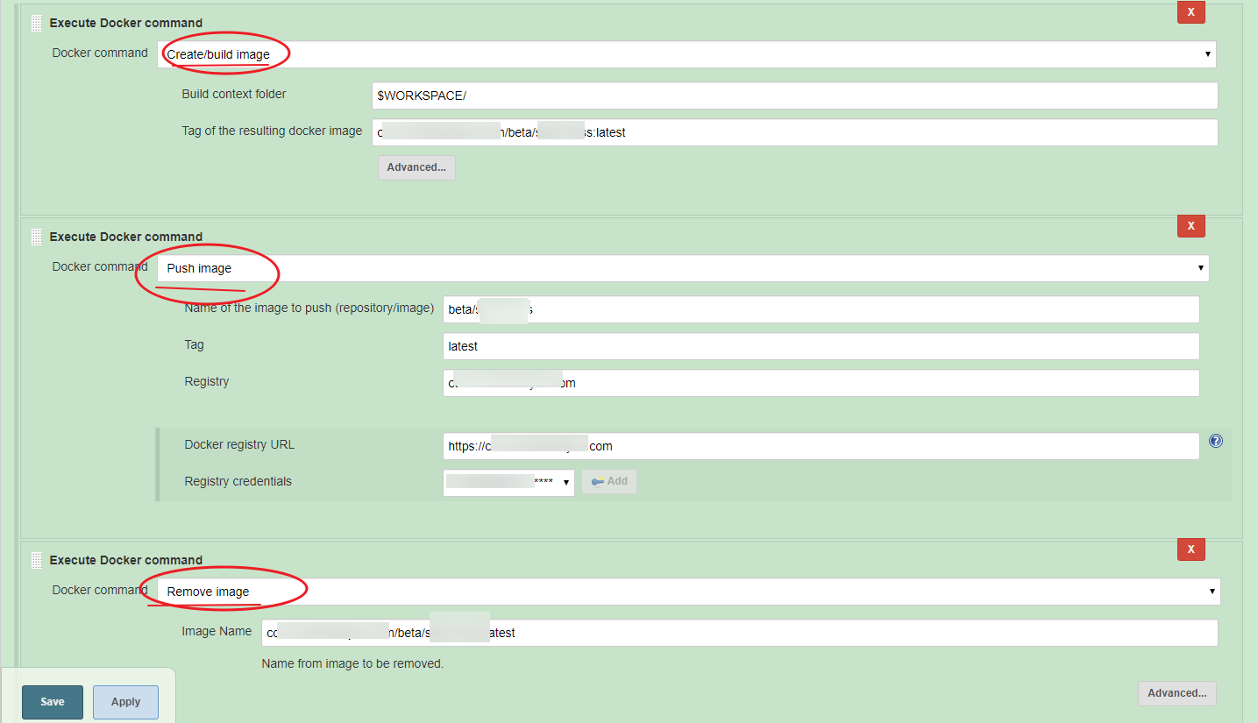The image size is (1258, 723).
Task: Click the Image Name field of the Remove image step
Action: (x=739, y=632)
